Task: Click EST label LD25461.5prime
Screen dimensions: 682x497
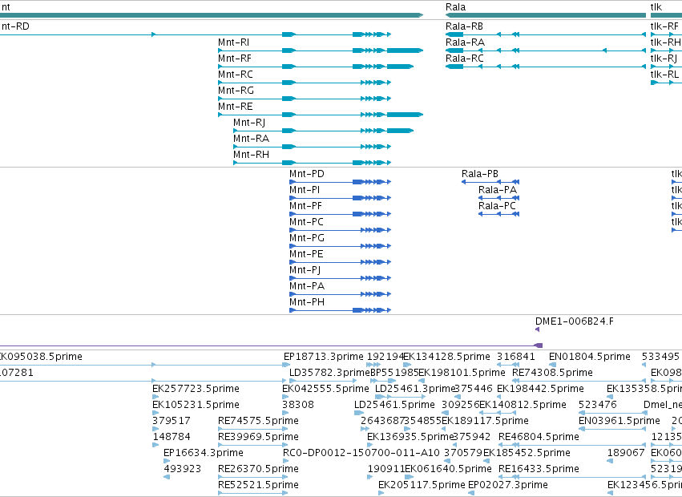Action: click(394, 405)
